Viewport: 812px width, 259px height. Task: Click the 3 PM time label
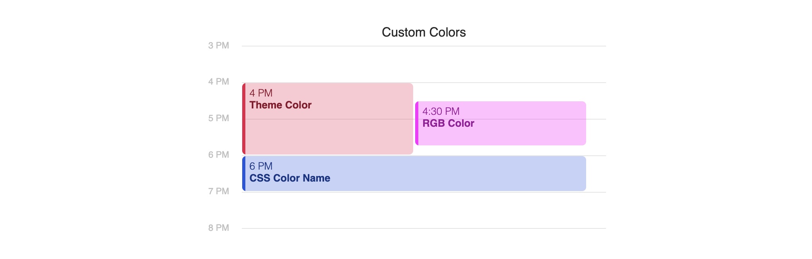pos(219,45)
